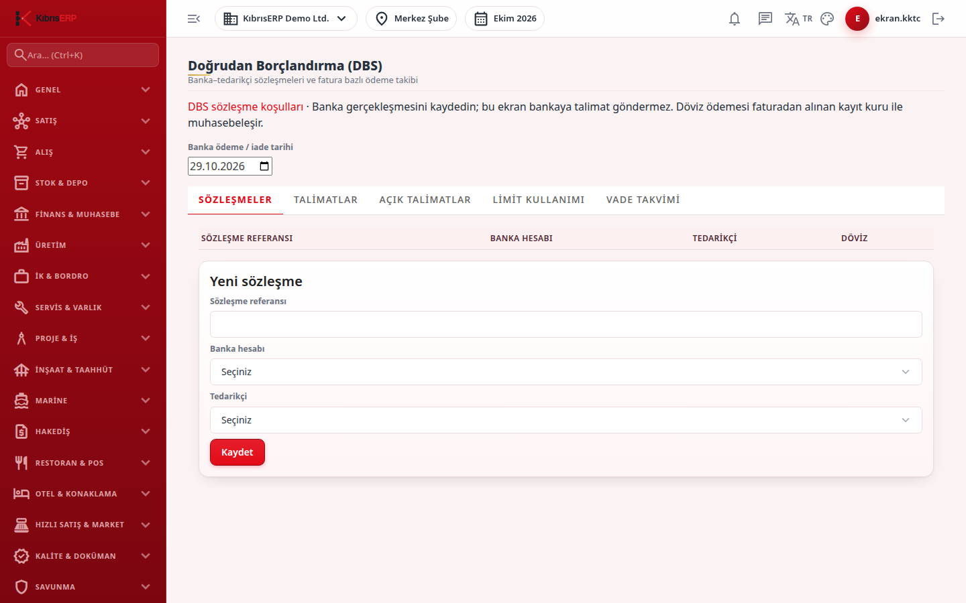966x603 pixels.
Task: Switch to AÇIK TALİMATLAR tab
Action: 425,200
